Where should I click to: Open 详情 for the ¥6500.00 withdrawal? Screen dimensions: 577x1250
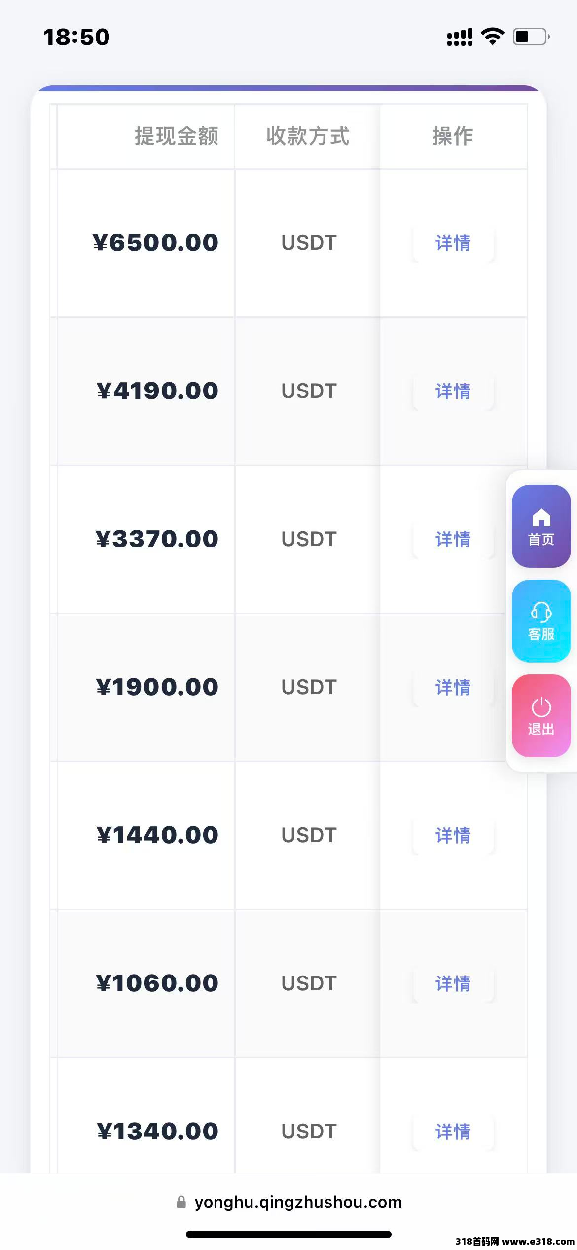pos(453,243)
